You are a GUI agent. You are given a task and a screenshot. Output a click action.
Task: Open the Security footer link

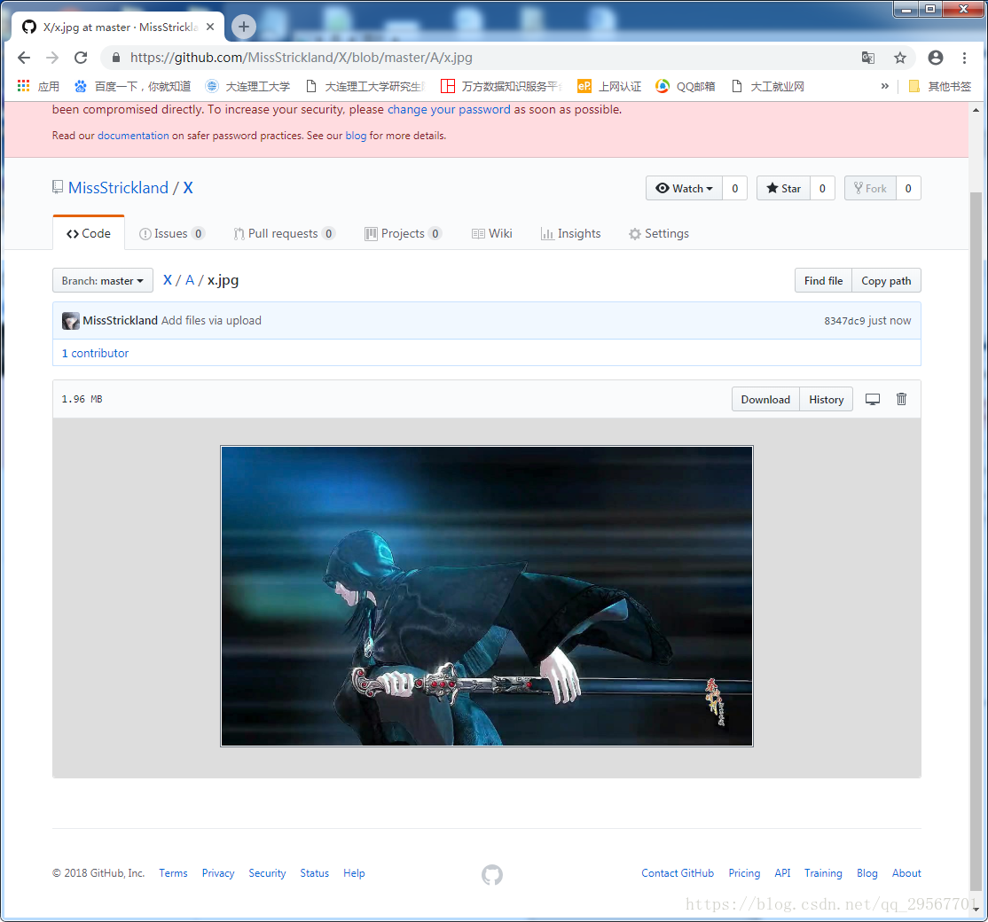click(x=267, y=873)
